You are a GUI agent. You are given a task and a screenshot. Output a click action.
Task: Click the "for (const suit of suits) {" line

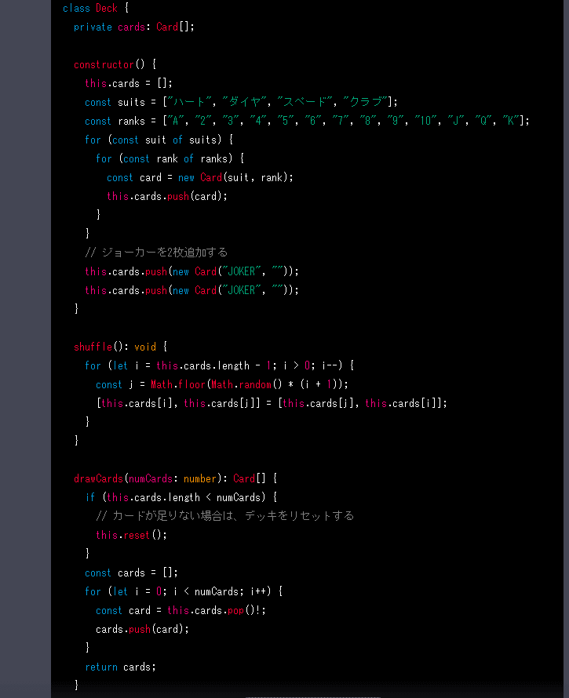159,140
